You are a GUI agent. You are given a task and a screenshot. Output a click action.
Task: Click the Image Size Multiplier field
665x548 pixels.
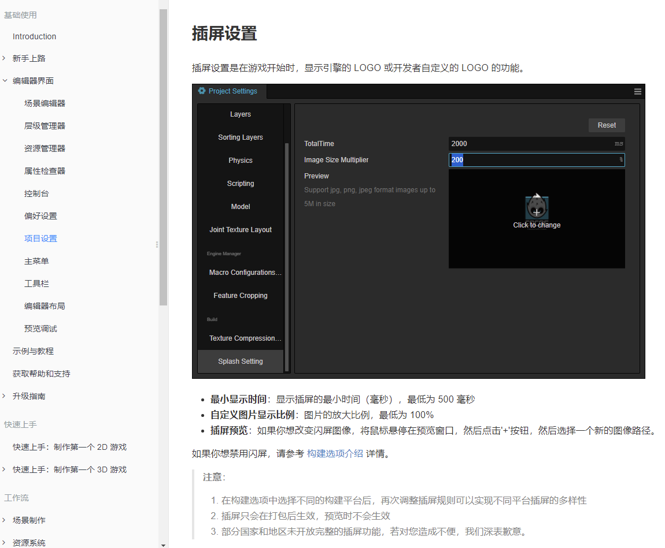(537, 159)
